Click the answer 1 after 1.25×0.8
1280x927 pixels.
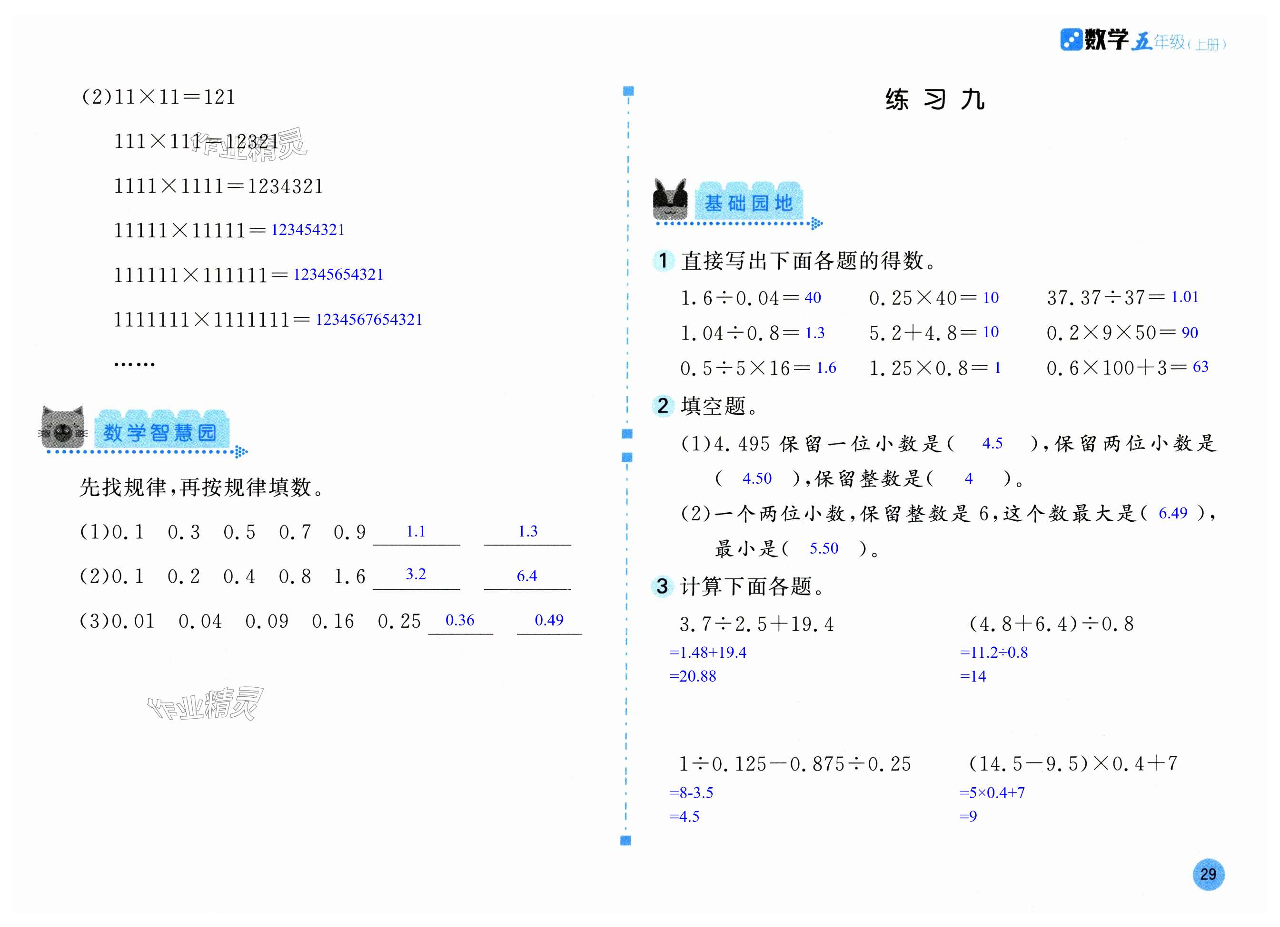997,368
